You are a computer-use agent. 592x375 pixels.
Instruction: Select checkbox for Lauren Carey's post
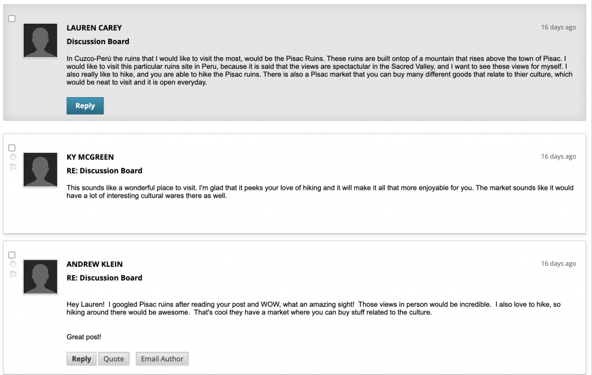pos(12,19)
